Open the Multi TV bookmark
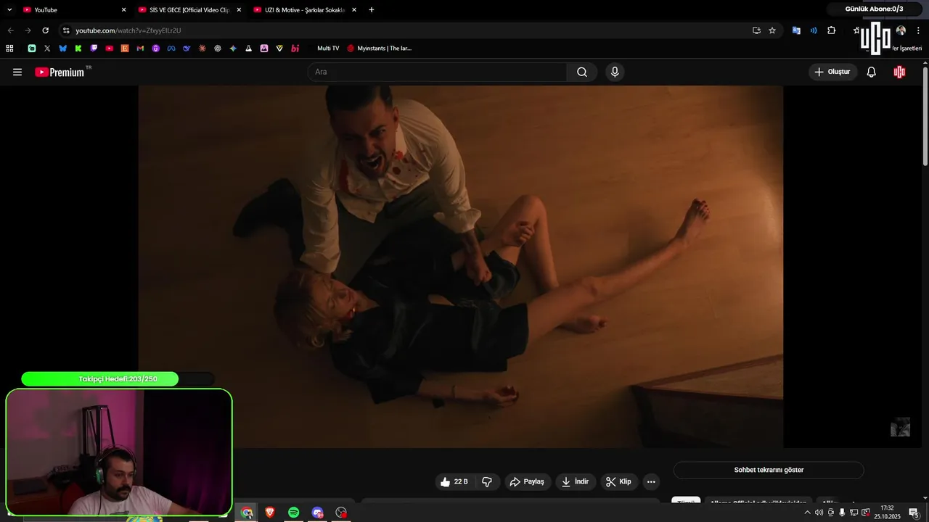929x522 pixels. pyautogui.click(x=328, y=48)
